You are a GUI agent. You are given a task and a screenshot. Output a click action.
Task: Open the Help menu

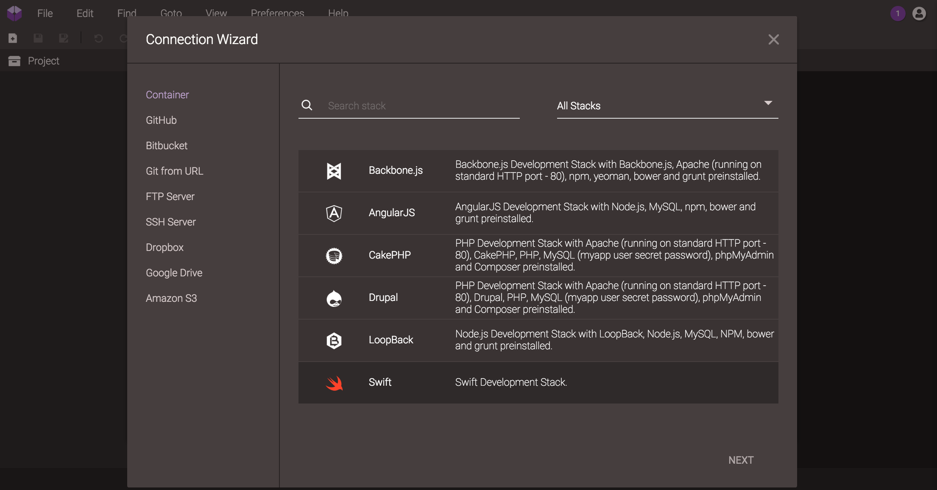point(338,13)
